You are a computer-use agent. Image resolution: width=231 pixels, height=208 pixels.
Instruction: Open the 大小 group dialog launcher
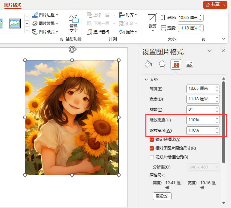click(x=204, y=40)
